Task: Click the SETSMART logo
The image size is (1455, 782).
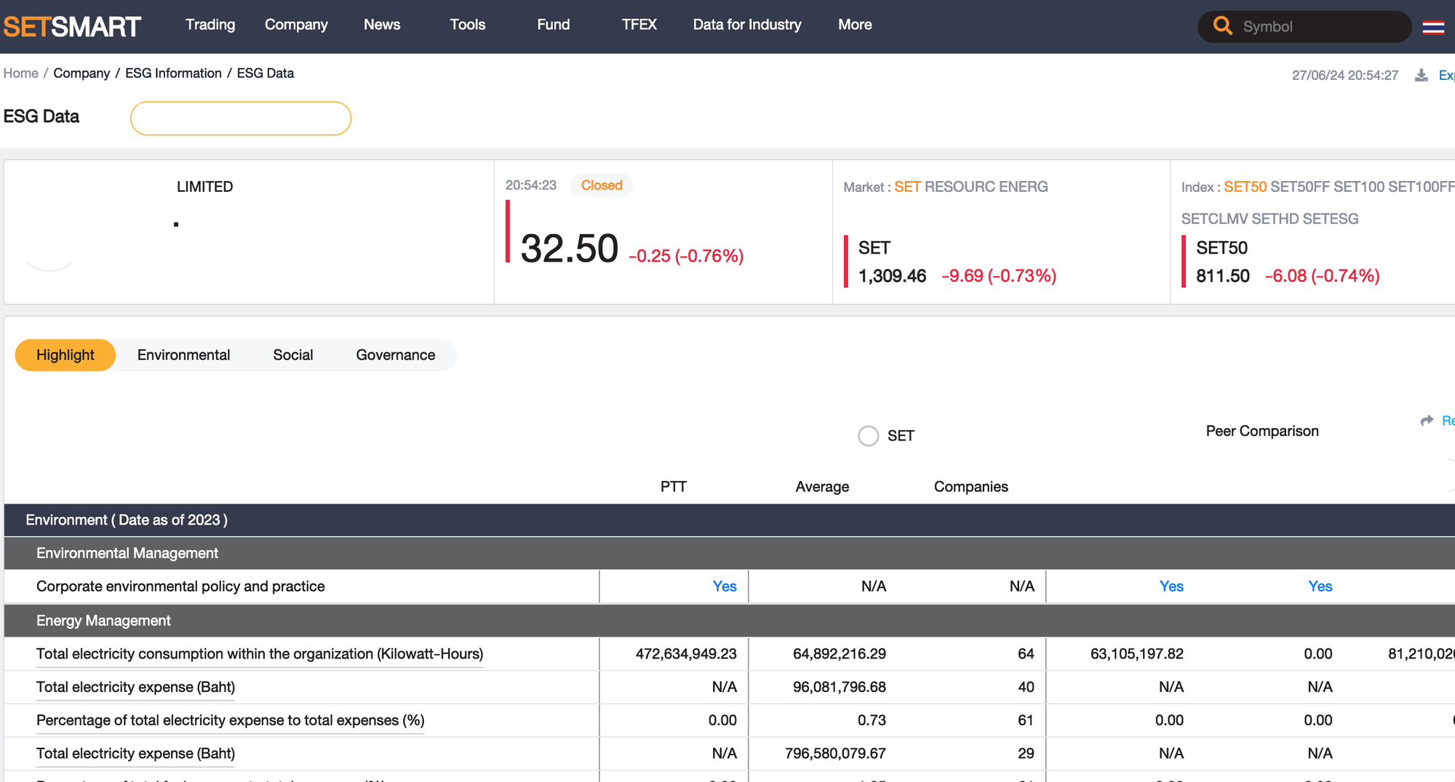Action: click(x=72, y=27)
